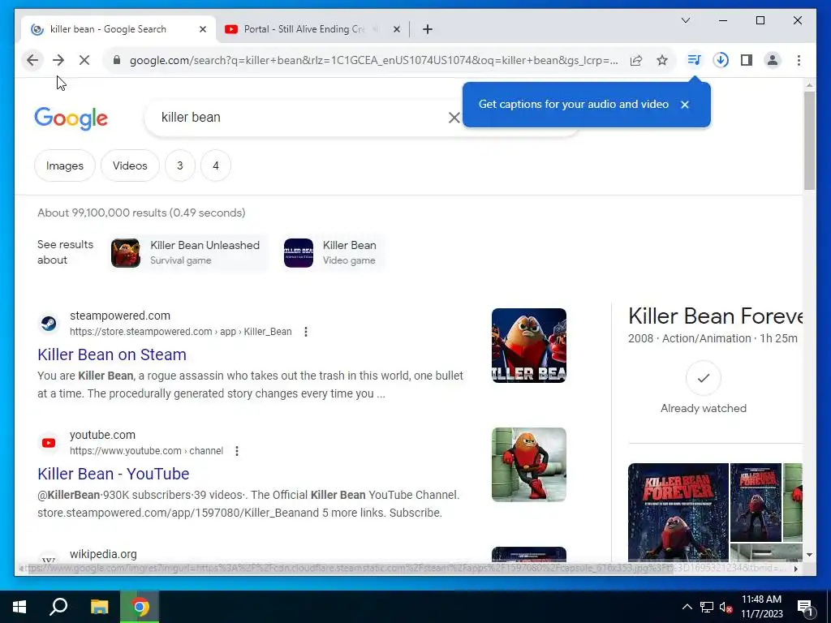This screenshot has height=623, width=831.
Task: Click the steampowered.com source name
Action: (x=120, y=316)
